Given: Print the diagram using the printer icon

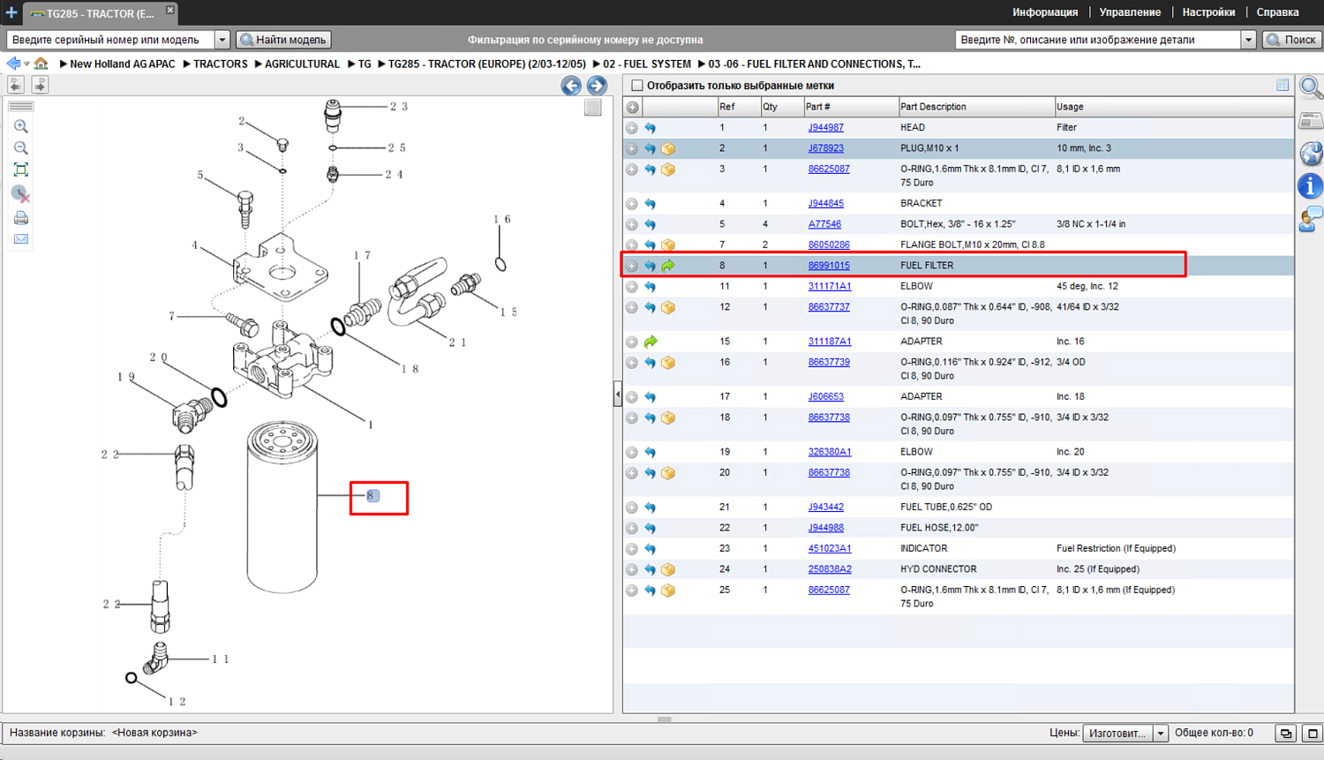Looking at the screenshot, I should [x=21, y=217].
